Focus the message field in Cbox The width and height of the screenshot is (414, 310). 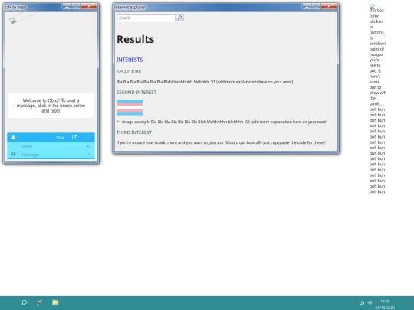[51, 155]
